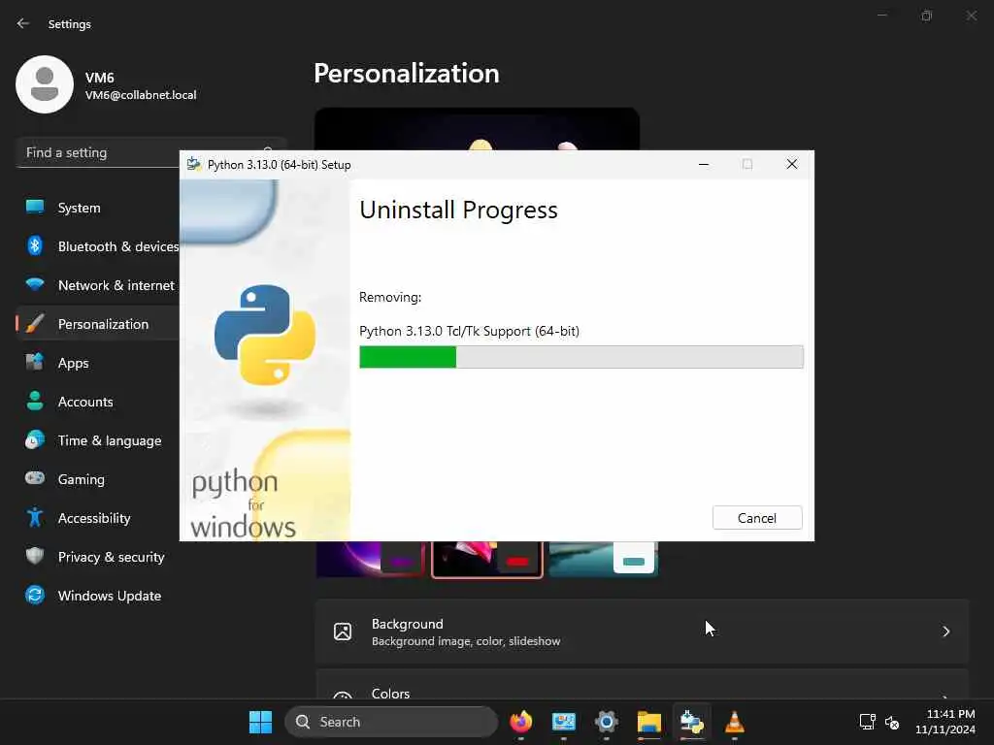994x745 pixels.
Task: Switch to Python Setup taskbar icon
Action: click(691, 722)
